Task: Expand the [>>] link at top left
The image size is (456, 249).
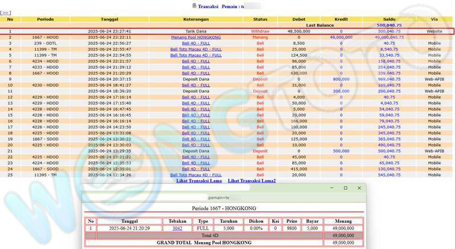Action: [x=5, y=13]
